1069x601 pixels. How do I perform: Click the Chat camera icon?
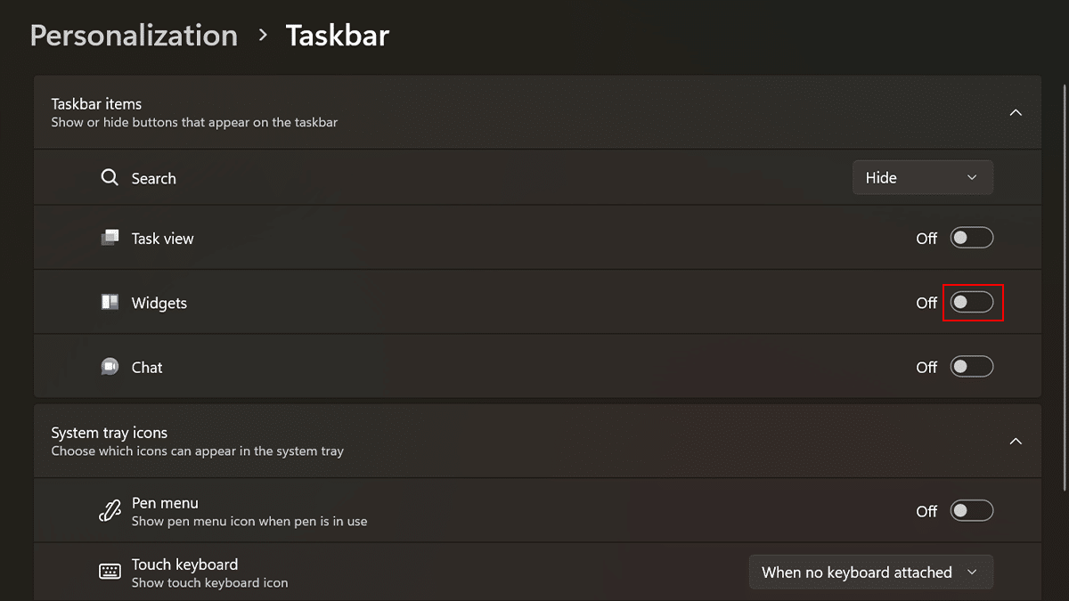(110, 367)
